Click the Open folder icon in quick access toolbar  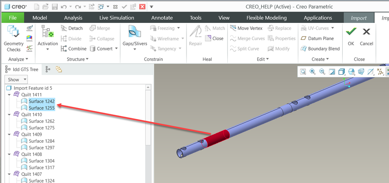pos(46,7)
